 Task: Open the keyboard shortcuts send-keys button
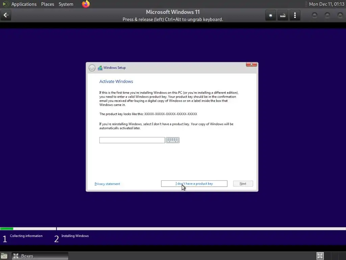(x=283, y=15)
